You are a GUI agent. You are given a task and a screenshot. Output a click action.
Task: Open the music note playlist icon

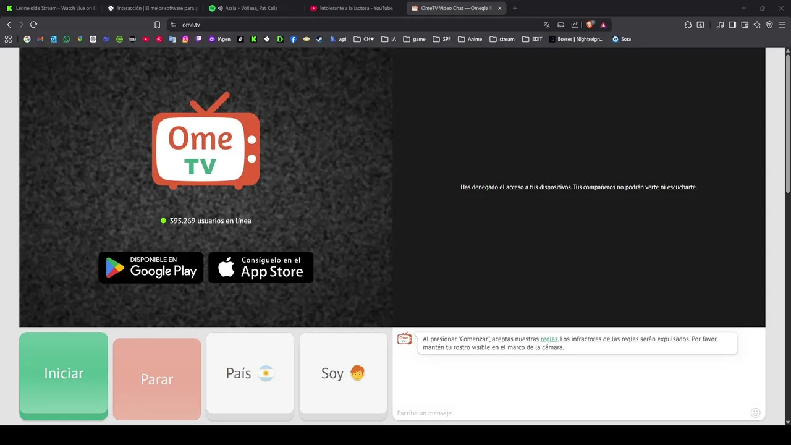click(720, 25)
